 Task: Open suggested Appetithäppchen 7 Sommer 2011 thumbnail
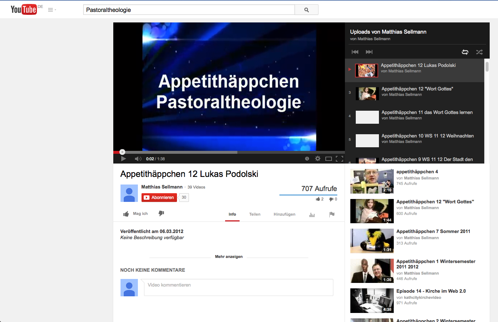pos(372,241)
